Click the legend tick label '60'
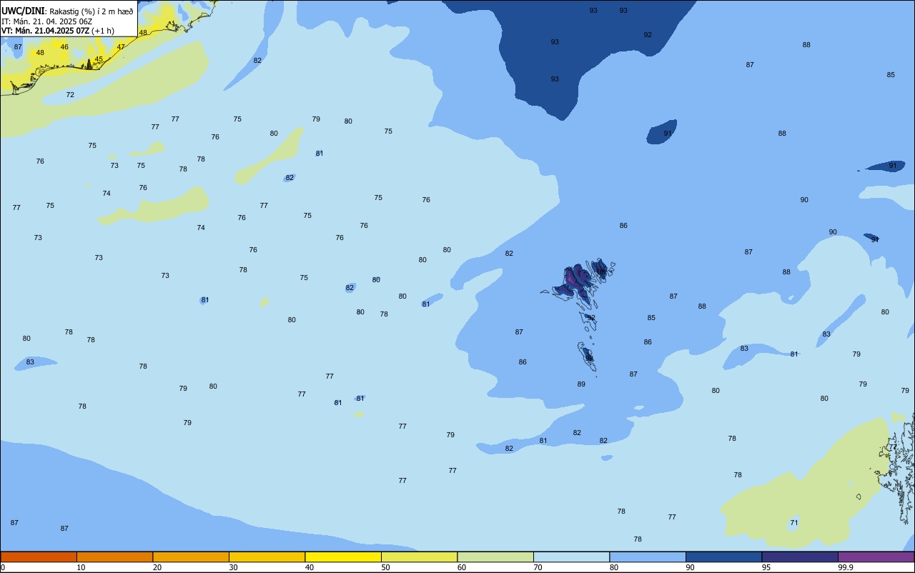This screenshot has height=573, width=915. pos(462,567)
